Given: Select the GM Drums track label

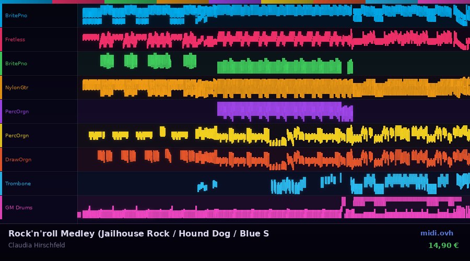Looking at the screenshot, I should click(x=19, y=208).
